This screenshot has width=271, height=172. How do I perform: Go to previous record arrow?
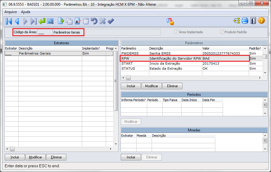click(x=17, y=21)
